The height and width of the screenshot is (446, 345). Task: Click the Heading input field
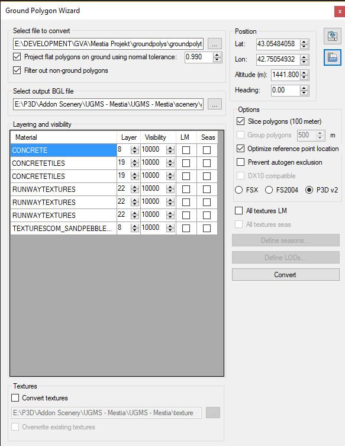[285, 90]
